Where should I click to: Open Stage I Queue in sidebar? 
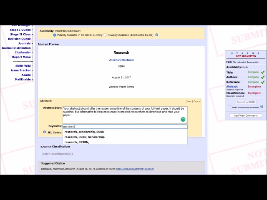point(20,30)
